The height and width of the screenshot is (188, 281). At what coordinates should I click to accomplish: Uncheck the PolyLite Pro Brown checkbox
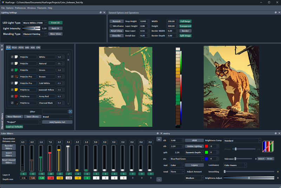12,76
